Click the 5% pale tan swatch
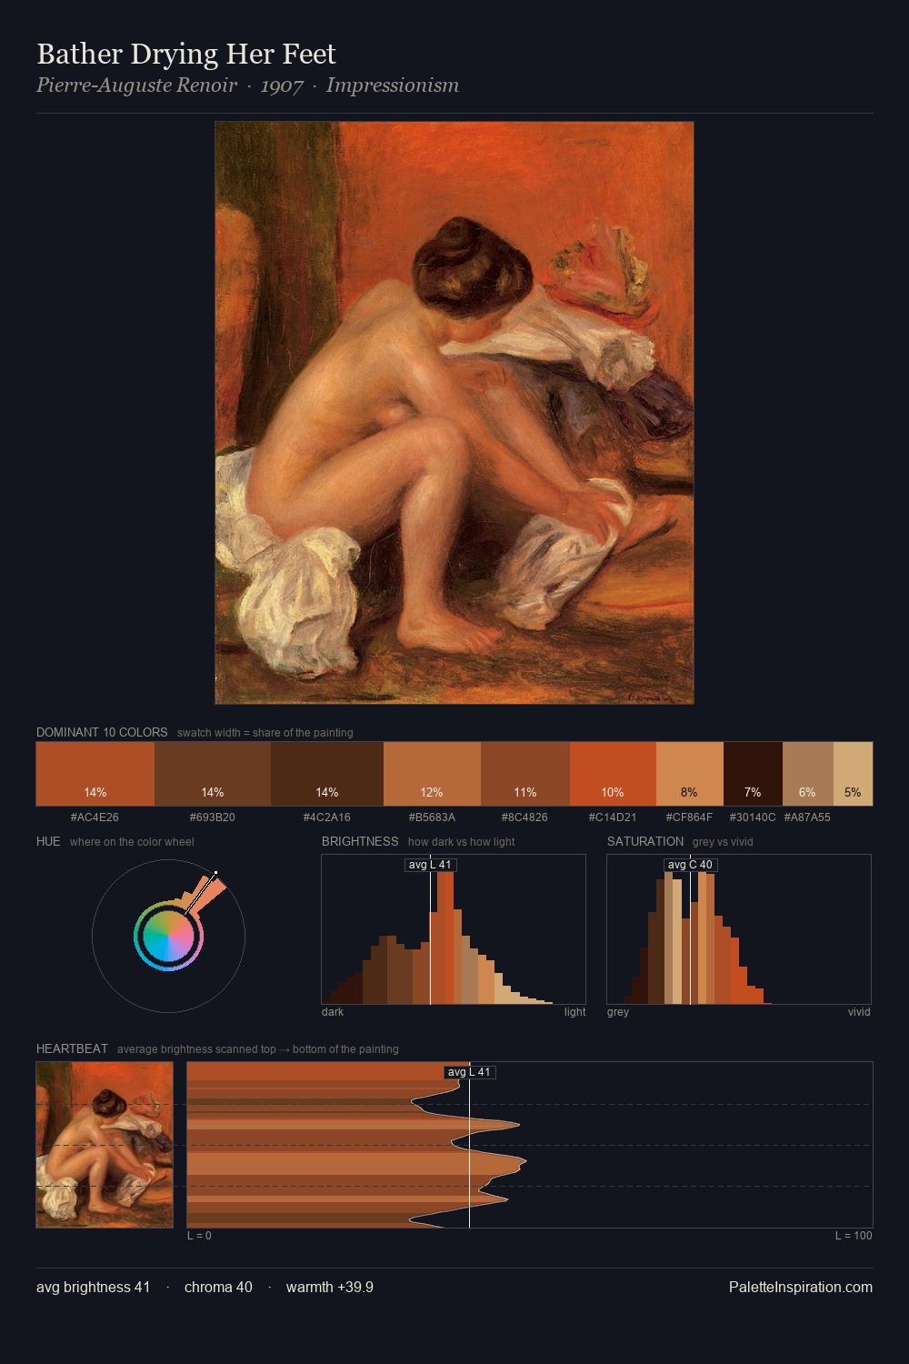This screenshot has height=1364, width=909. pyautogui.click(x=853, y=774)
